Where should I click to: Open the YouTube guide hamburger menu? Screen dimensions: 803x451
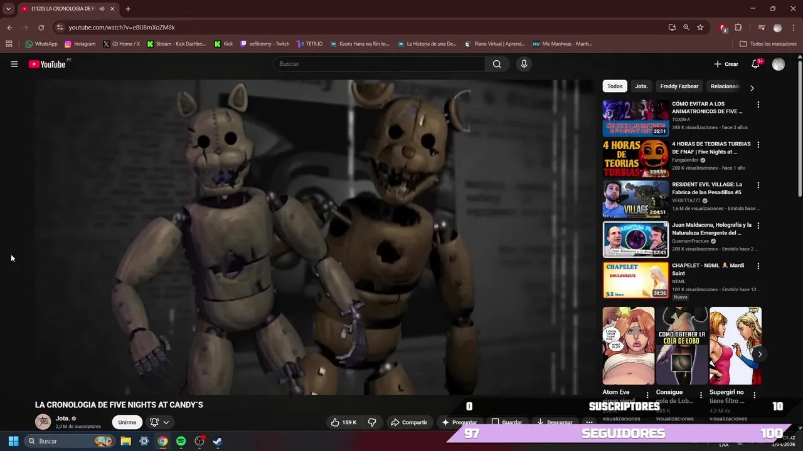(x=14, y=64)
